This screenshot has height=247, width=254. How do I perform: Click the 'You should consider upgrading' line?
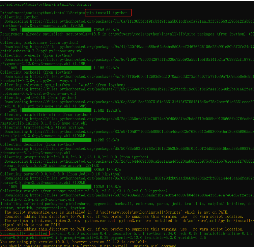[88, 246]
